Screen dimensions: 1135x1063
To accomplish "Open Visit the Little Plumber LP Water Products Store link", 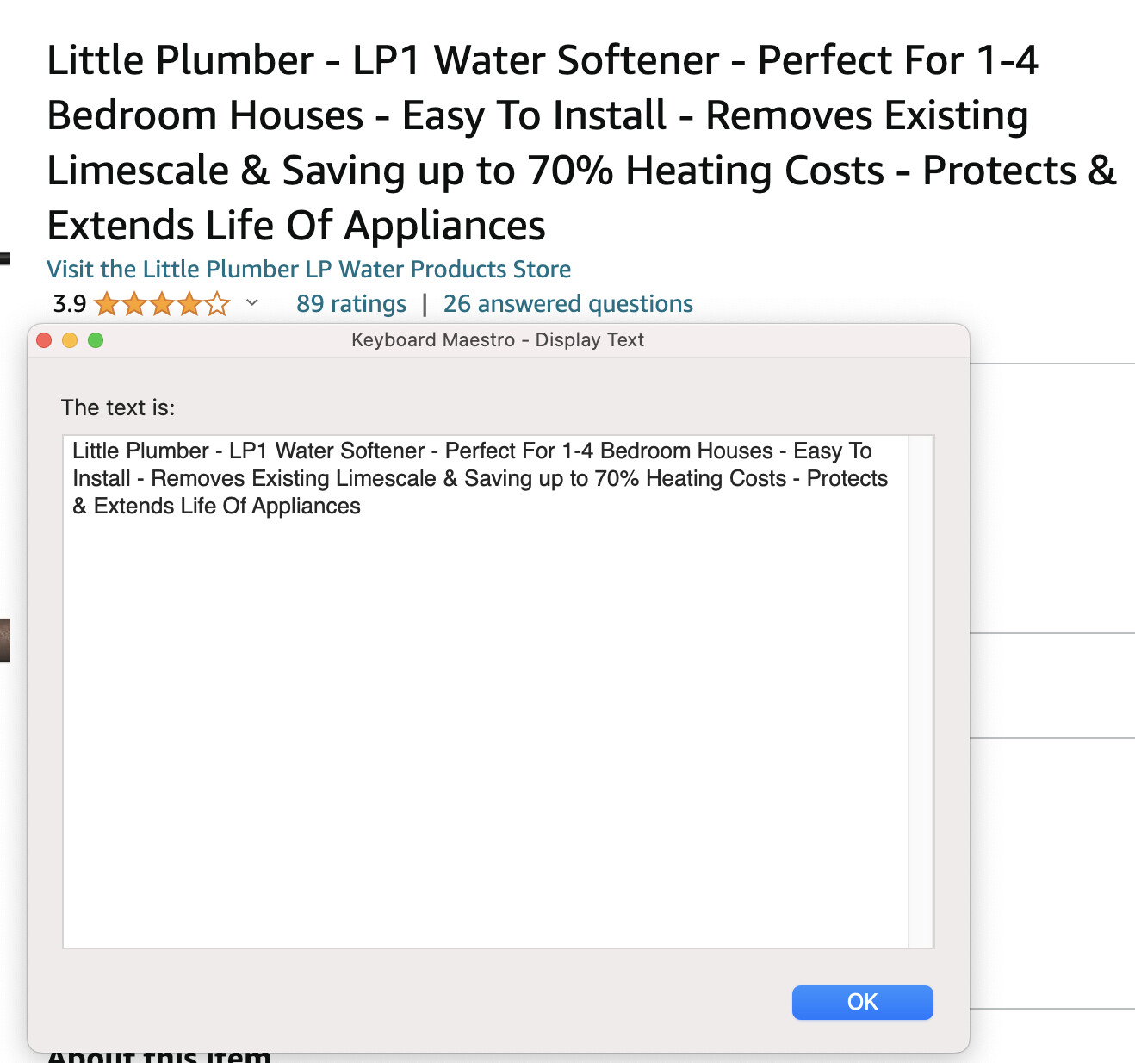I will click(x=308, y=269).
